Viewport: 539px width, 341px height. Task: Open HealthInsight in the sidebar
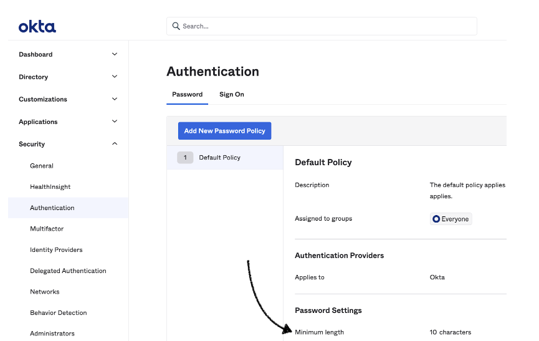[50, 186]
